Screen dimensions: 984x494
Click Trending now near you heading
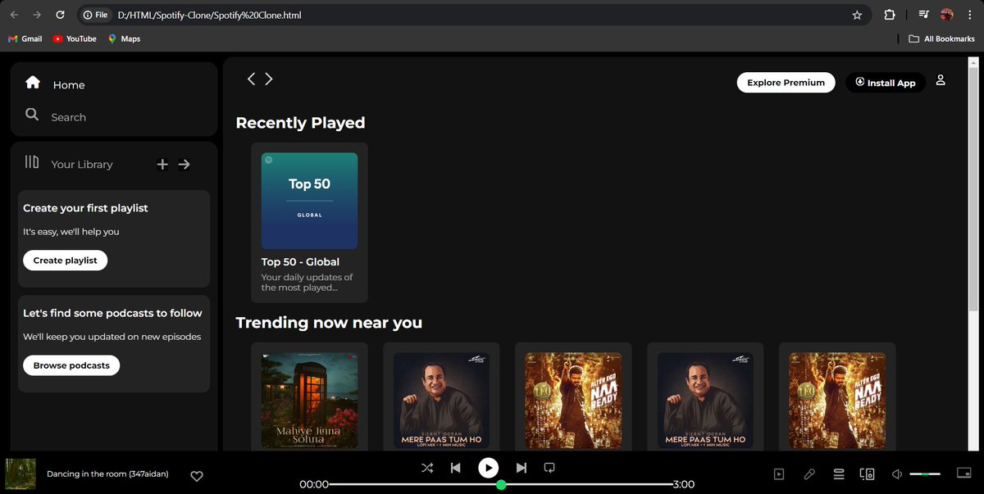click(x=329, y=323)
